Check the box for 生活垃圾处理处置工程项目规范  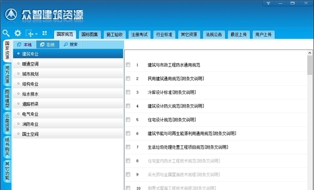click(128, 147)
